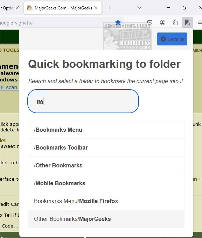This screenshot has height=238, width=202.
Task: Close the Options tab
Action: (17, 8)
